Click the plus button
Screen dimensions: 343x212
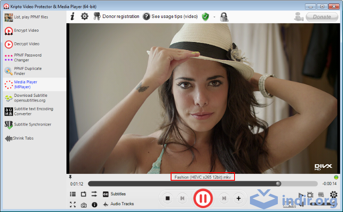click(238, 198)
